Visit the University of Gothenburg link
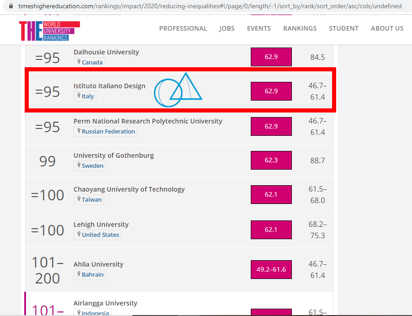The height and width of the screenshot is (316, 412). (113, 155)
